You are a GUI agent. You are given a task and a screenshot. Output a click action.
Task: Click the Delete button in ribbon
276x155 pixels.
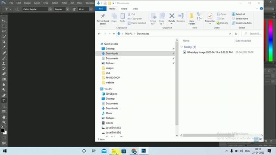172,19
